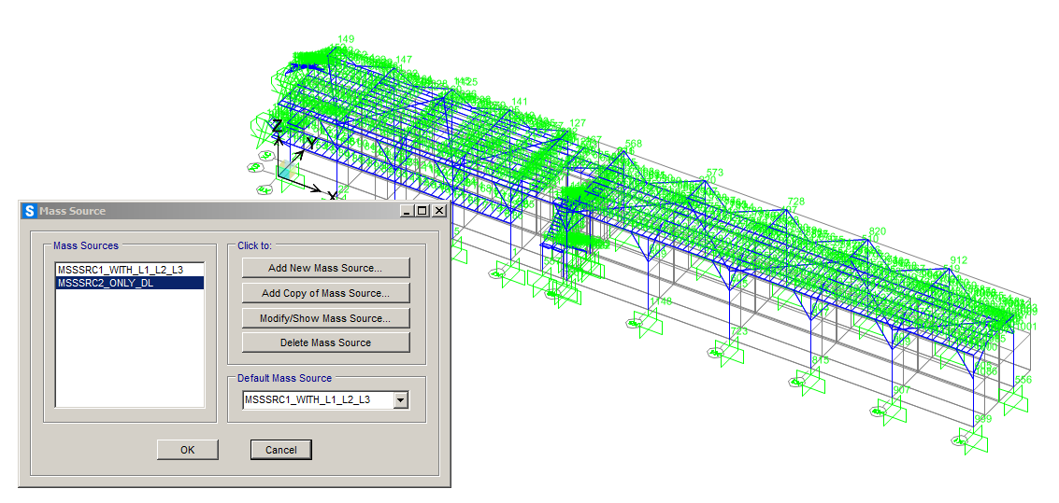Cancel the Mass Source dialog
The width and height of the screenshot is (1059, 503).
280,450
